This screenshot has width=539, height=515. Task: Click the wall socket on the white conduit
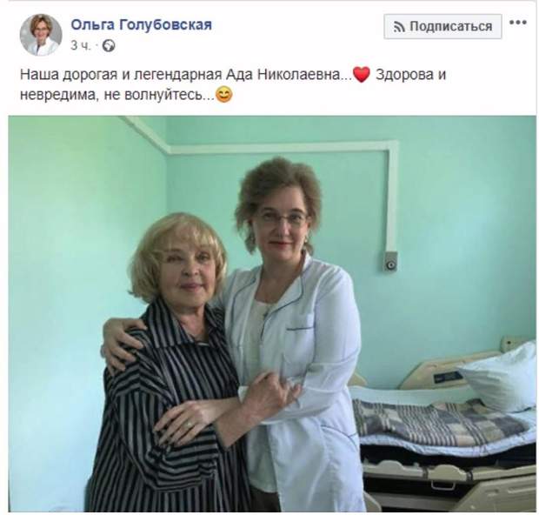point(391,262)
